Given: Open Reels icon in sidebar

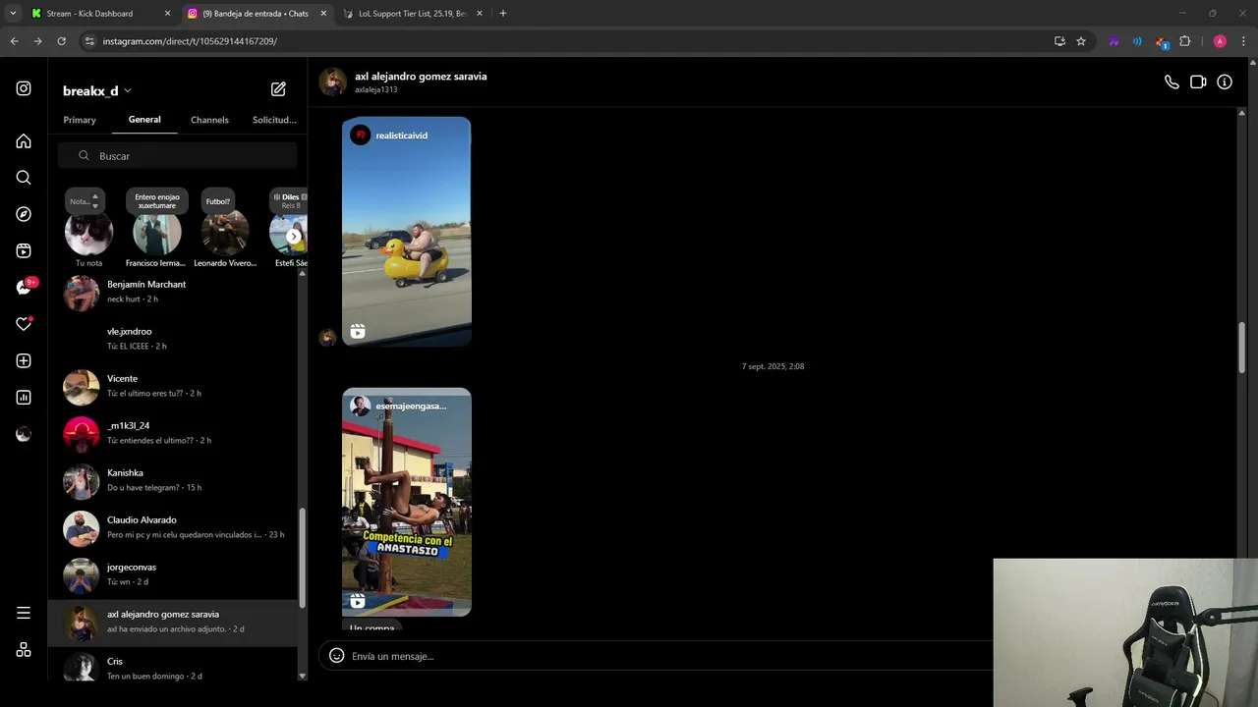Looking at the screenshot, I should point(24,251).
